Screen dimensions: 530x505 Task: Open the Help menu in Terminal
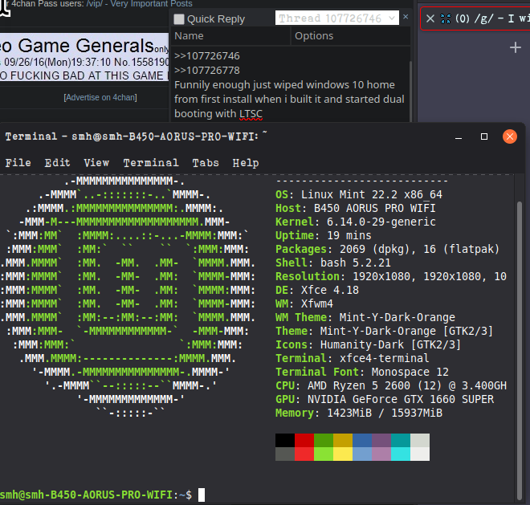246,163
